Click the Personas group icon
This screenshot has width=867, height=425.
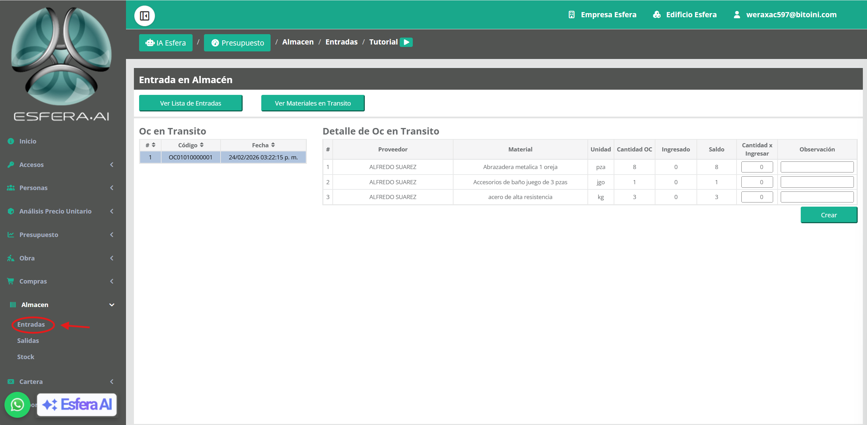click(11, 188)
